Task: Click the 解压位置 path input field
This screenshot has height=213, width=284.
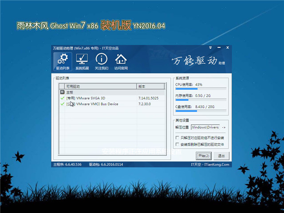Action: point(205,127)
